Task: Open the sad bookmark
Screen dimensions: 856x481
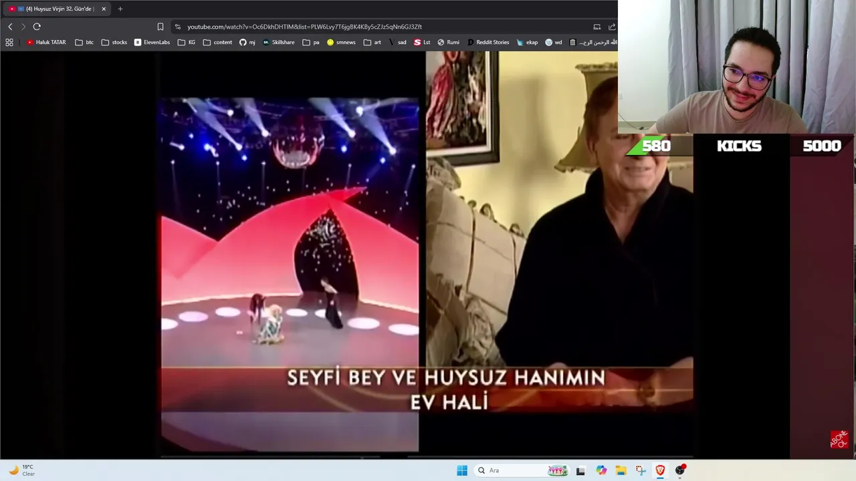Action: click(x=397, y=42)
